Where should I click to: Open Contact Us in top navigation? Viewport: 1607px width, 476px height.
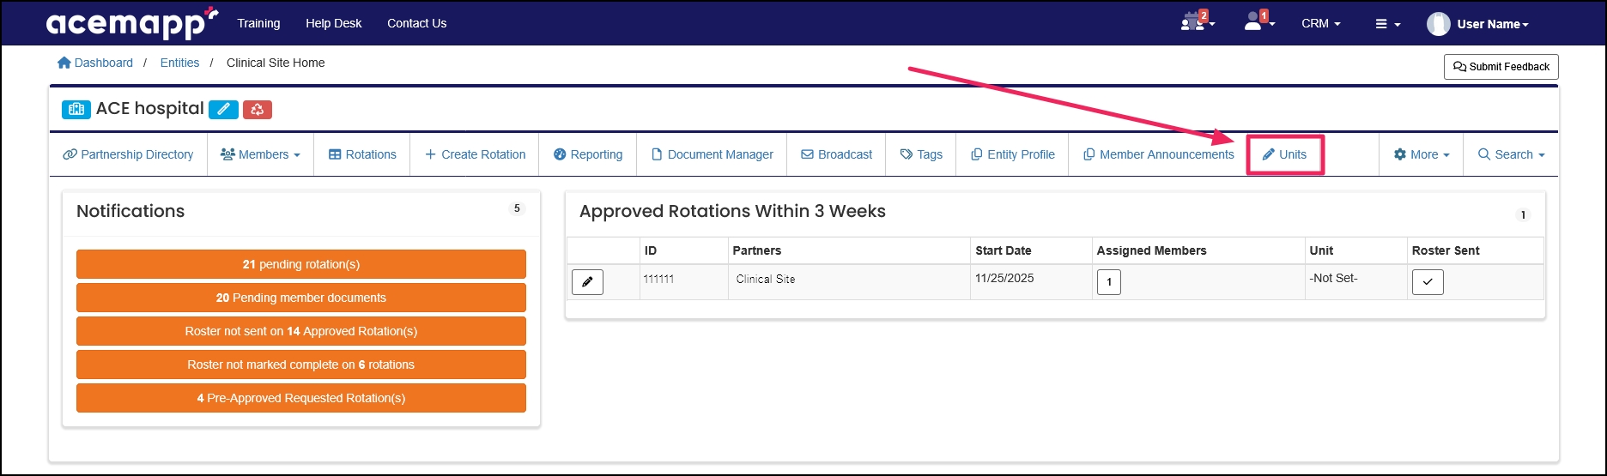(416, 23)
